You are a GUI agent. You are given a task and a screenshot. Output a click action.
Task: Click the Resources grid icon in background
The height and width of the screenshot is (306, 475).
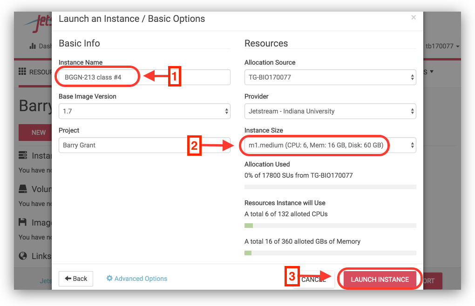click(x=22, y=72)
